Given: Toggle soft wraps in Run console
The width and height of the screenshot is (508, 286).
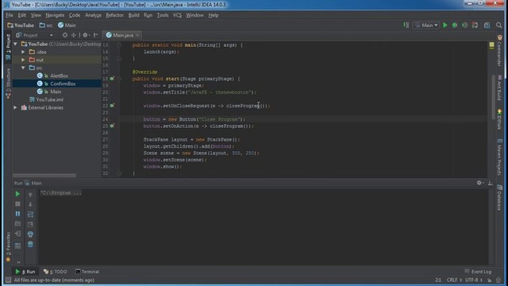Looking at the screenshot, I should pos(30,214).
